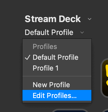
Task: Click the dark strip below Edit Profiles
Action: pos(57,102)
